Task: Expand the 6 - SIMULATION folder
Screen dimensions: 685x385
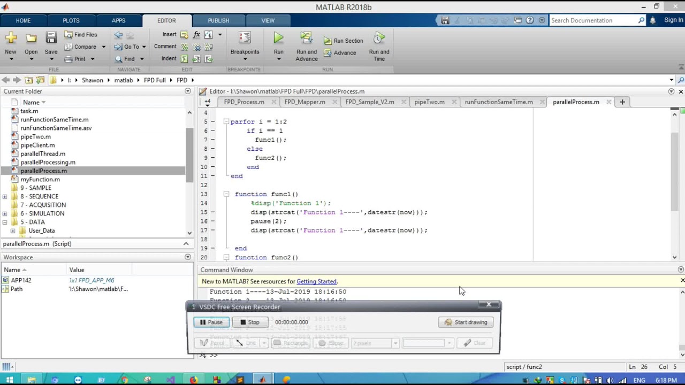Action: coord(5,214)
